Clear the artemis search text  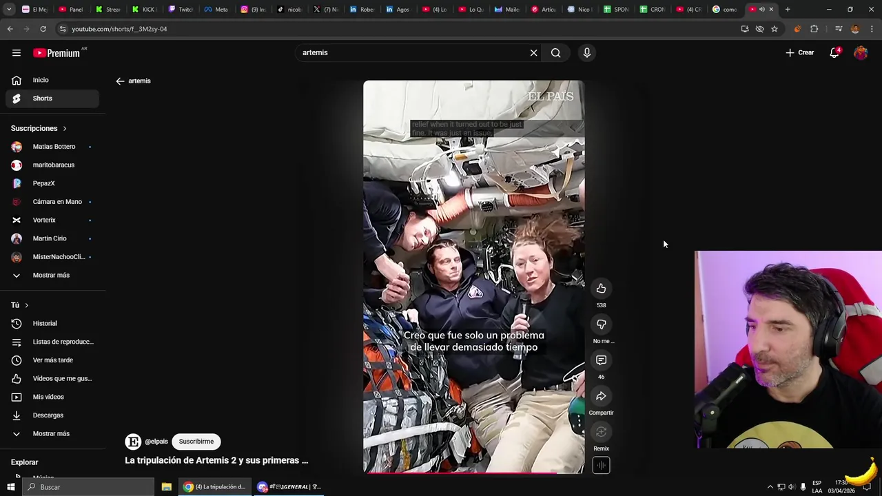coord(533,52)
